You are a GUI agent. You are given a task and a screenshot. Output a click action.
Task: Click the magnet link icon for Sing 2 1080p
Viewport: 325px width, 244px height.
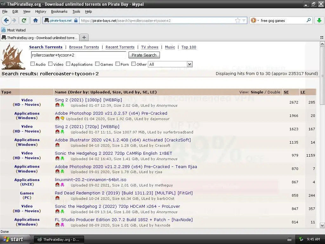pyautogui.click(x=57, y=105)
